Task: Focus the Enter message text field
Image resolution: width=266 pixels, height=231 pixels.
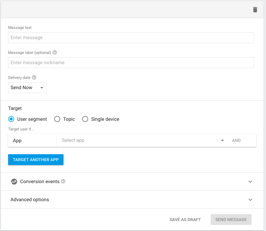Action: [x=131, y=38]
